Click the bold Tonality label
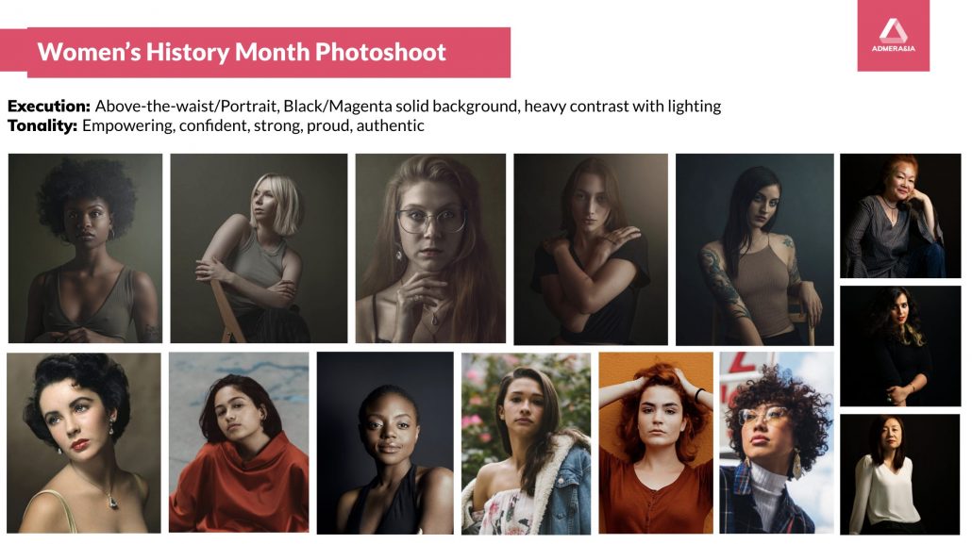This screenshot has height=544, width=972. (42, 125)
